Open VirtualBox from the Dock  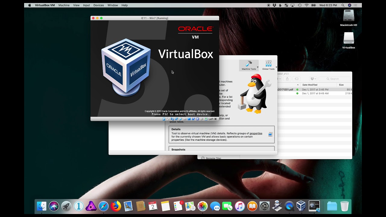301,206
